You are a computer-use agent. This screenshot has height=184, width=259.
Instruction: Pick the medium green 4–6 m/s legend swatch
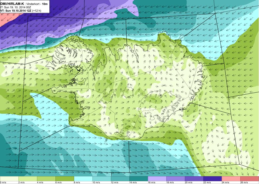(46, 179)
